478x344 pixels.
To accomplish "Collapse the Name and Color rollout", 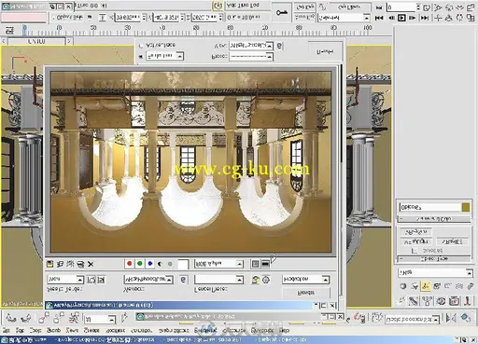I will tap(434, 219).
